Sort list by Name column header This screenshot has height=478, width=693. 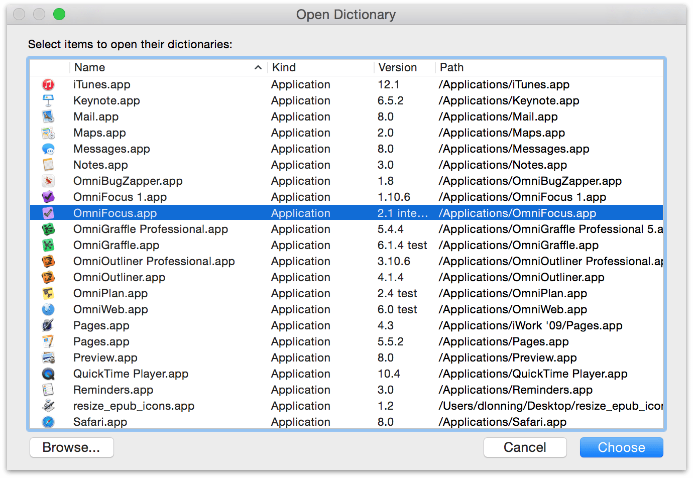tap(168, 67)
